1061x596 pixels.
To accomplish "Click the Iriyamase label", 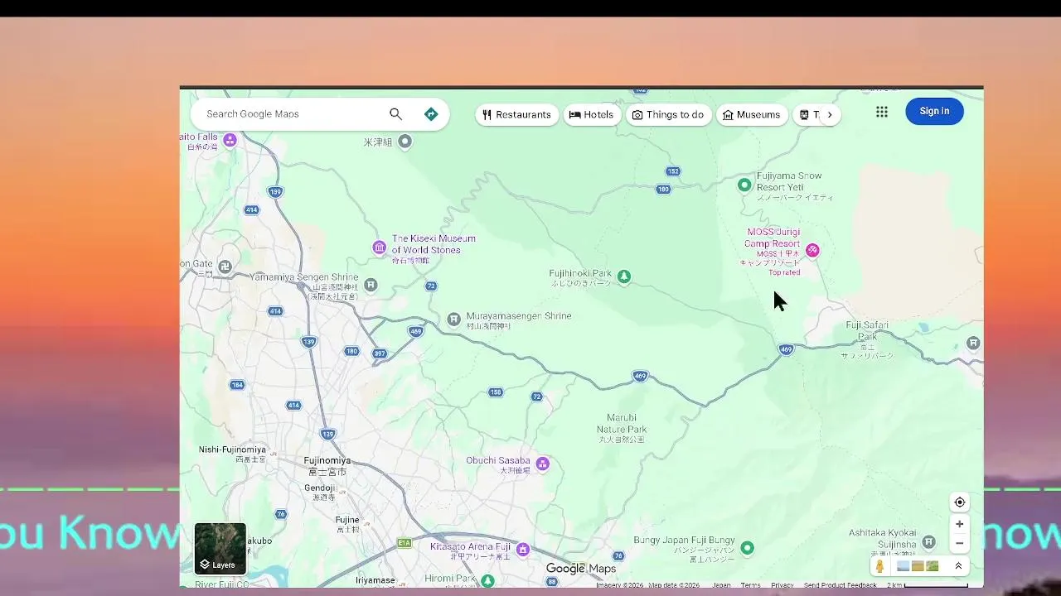I will [x=375, y=580].
